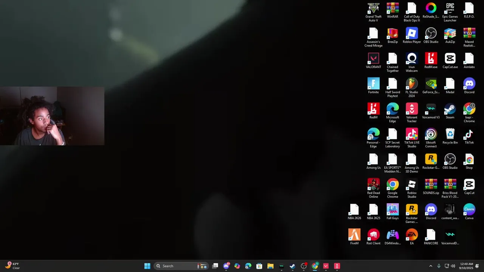
Task: Open the Microsoft Edge desktop icon
Action: (392, 113)
